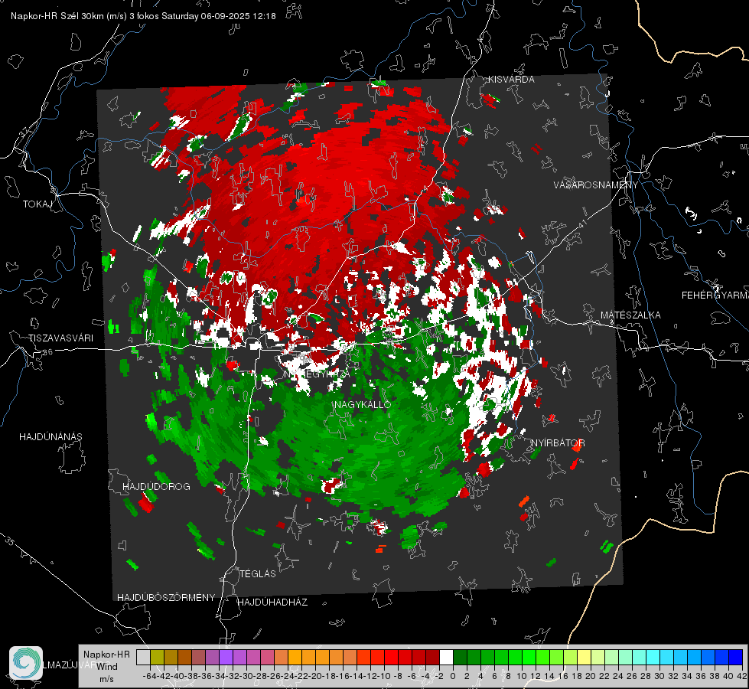The width and height of the screenshot is (749, 689).
Task: Click the HAJDÚNÁNÁS town label
Action: pos(50,437)
